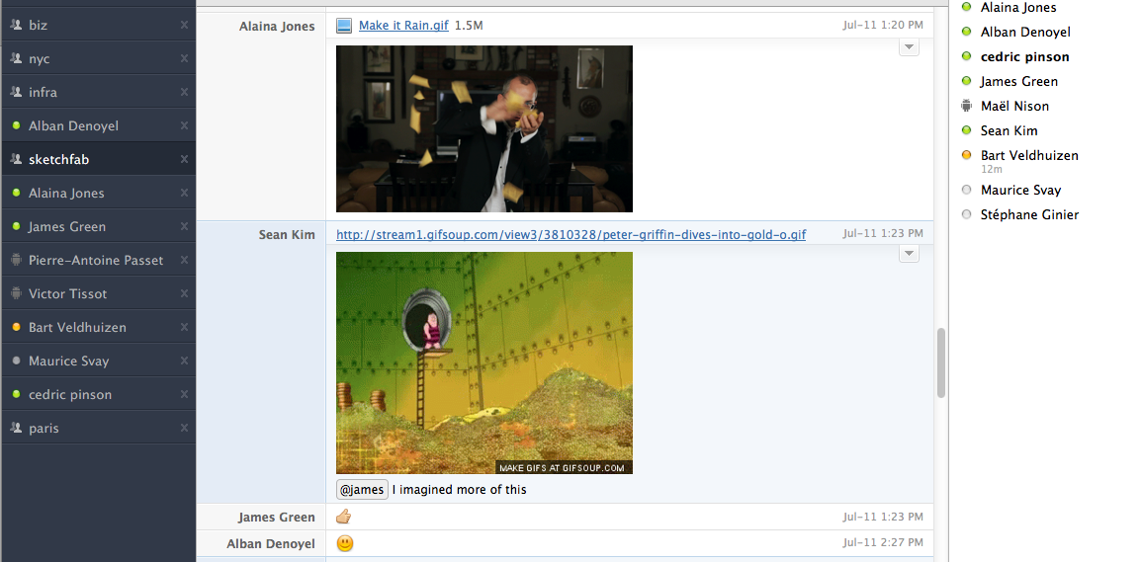Close Victor Tissot chat tab
This screenshot has width=1141, height=562.
point(184,293)
